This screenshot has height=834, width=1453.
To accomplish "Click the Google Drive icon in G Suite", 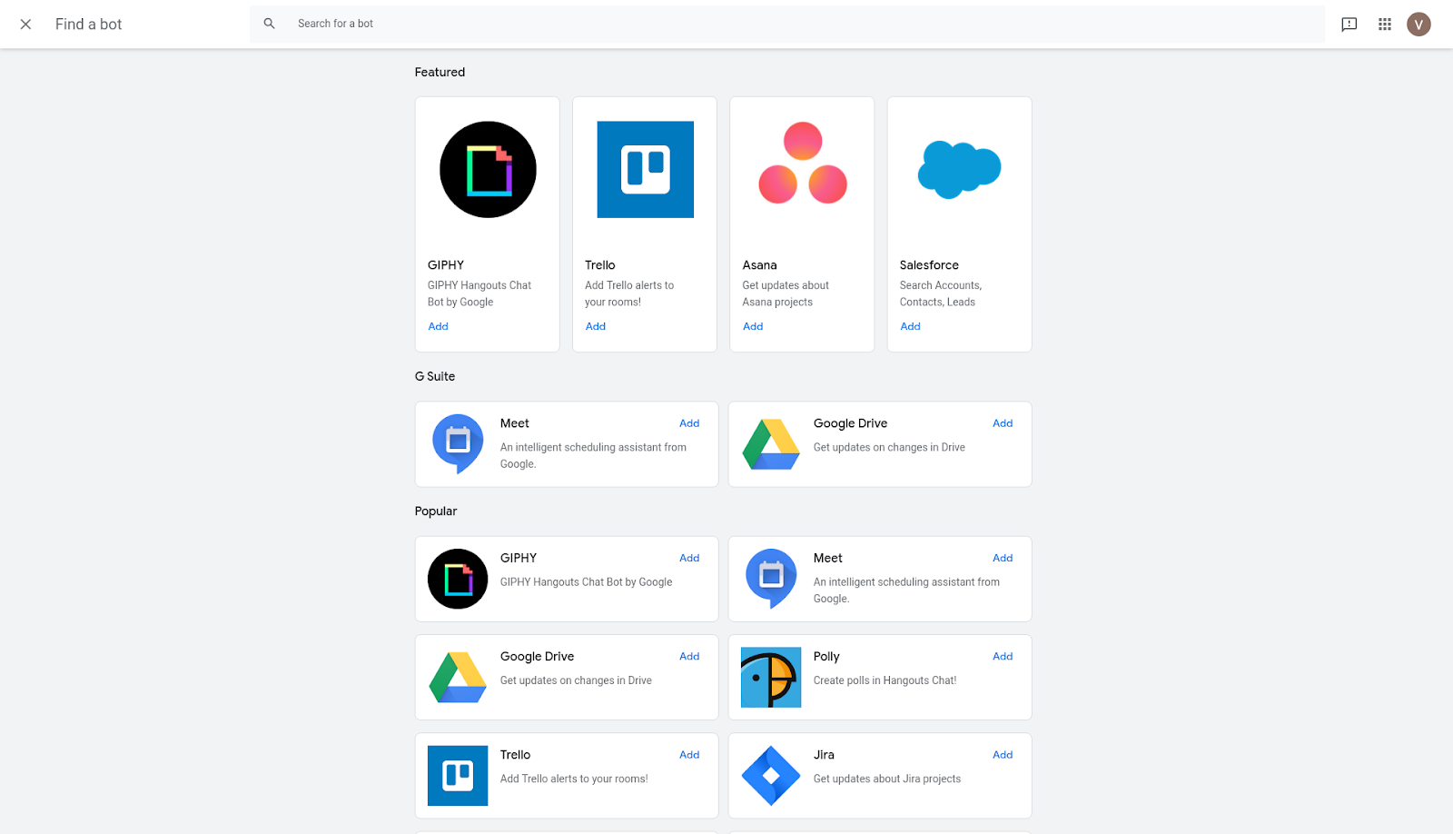I will coord(771,444).
